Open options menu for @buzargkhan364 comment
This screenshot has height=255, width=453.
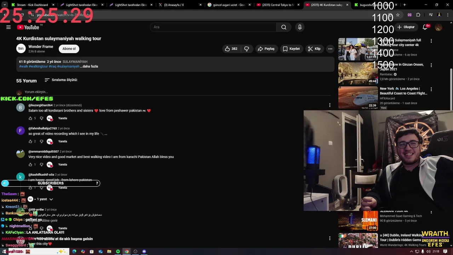[x=330, y=105]
